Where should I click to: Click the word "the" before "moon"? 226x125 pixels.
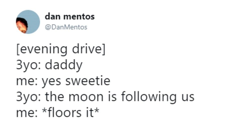(x=55, y=97)
